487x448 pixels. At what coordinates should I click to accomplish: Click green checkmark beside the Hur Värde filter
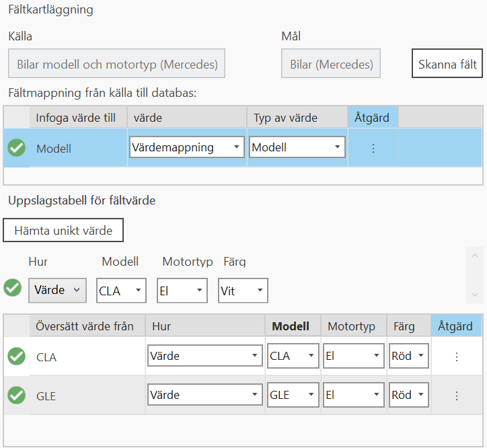pos(13,287)
